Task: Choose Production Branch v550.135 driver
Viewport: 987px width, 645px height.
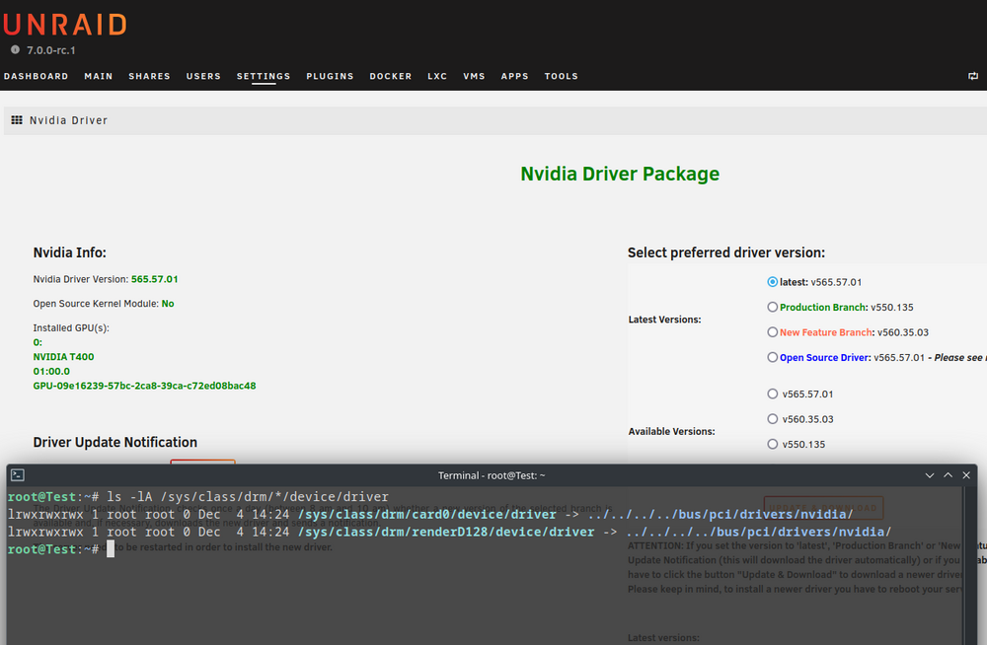Action: tap(773, 307)
